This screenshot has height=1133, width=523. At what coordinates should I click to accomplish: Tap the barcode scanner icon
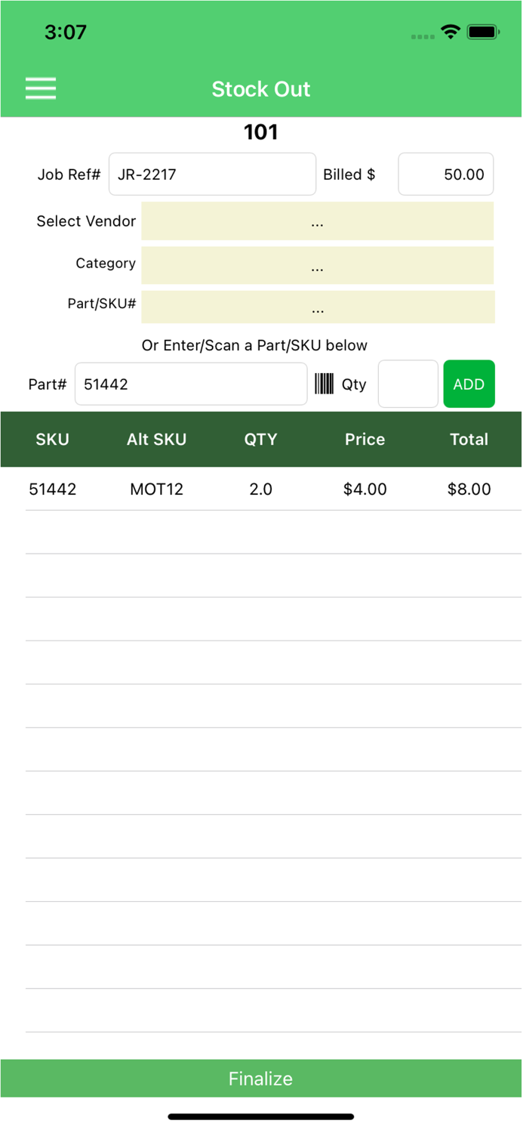pyautogui.click(x=324, y=384)
